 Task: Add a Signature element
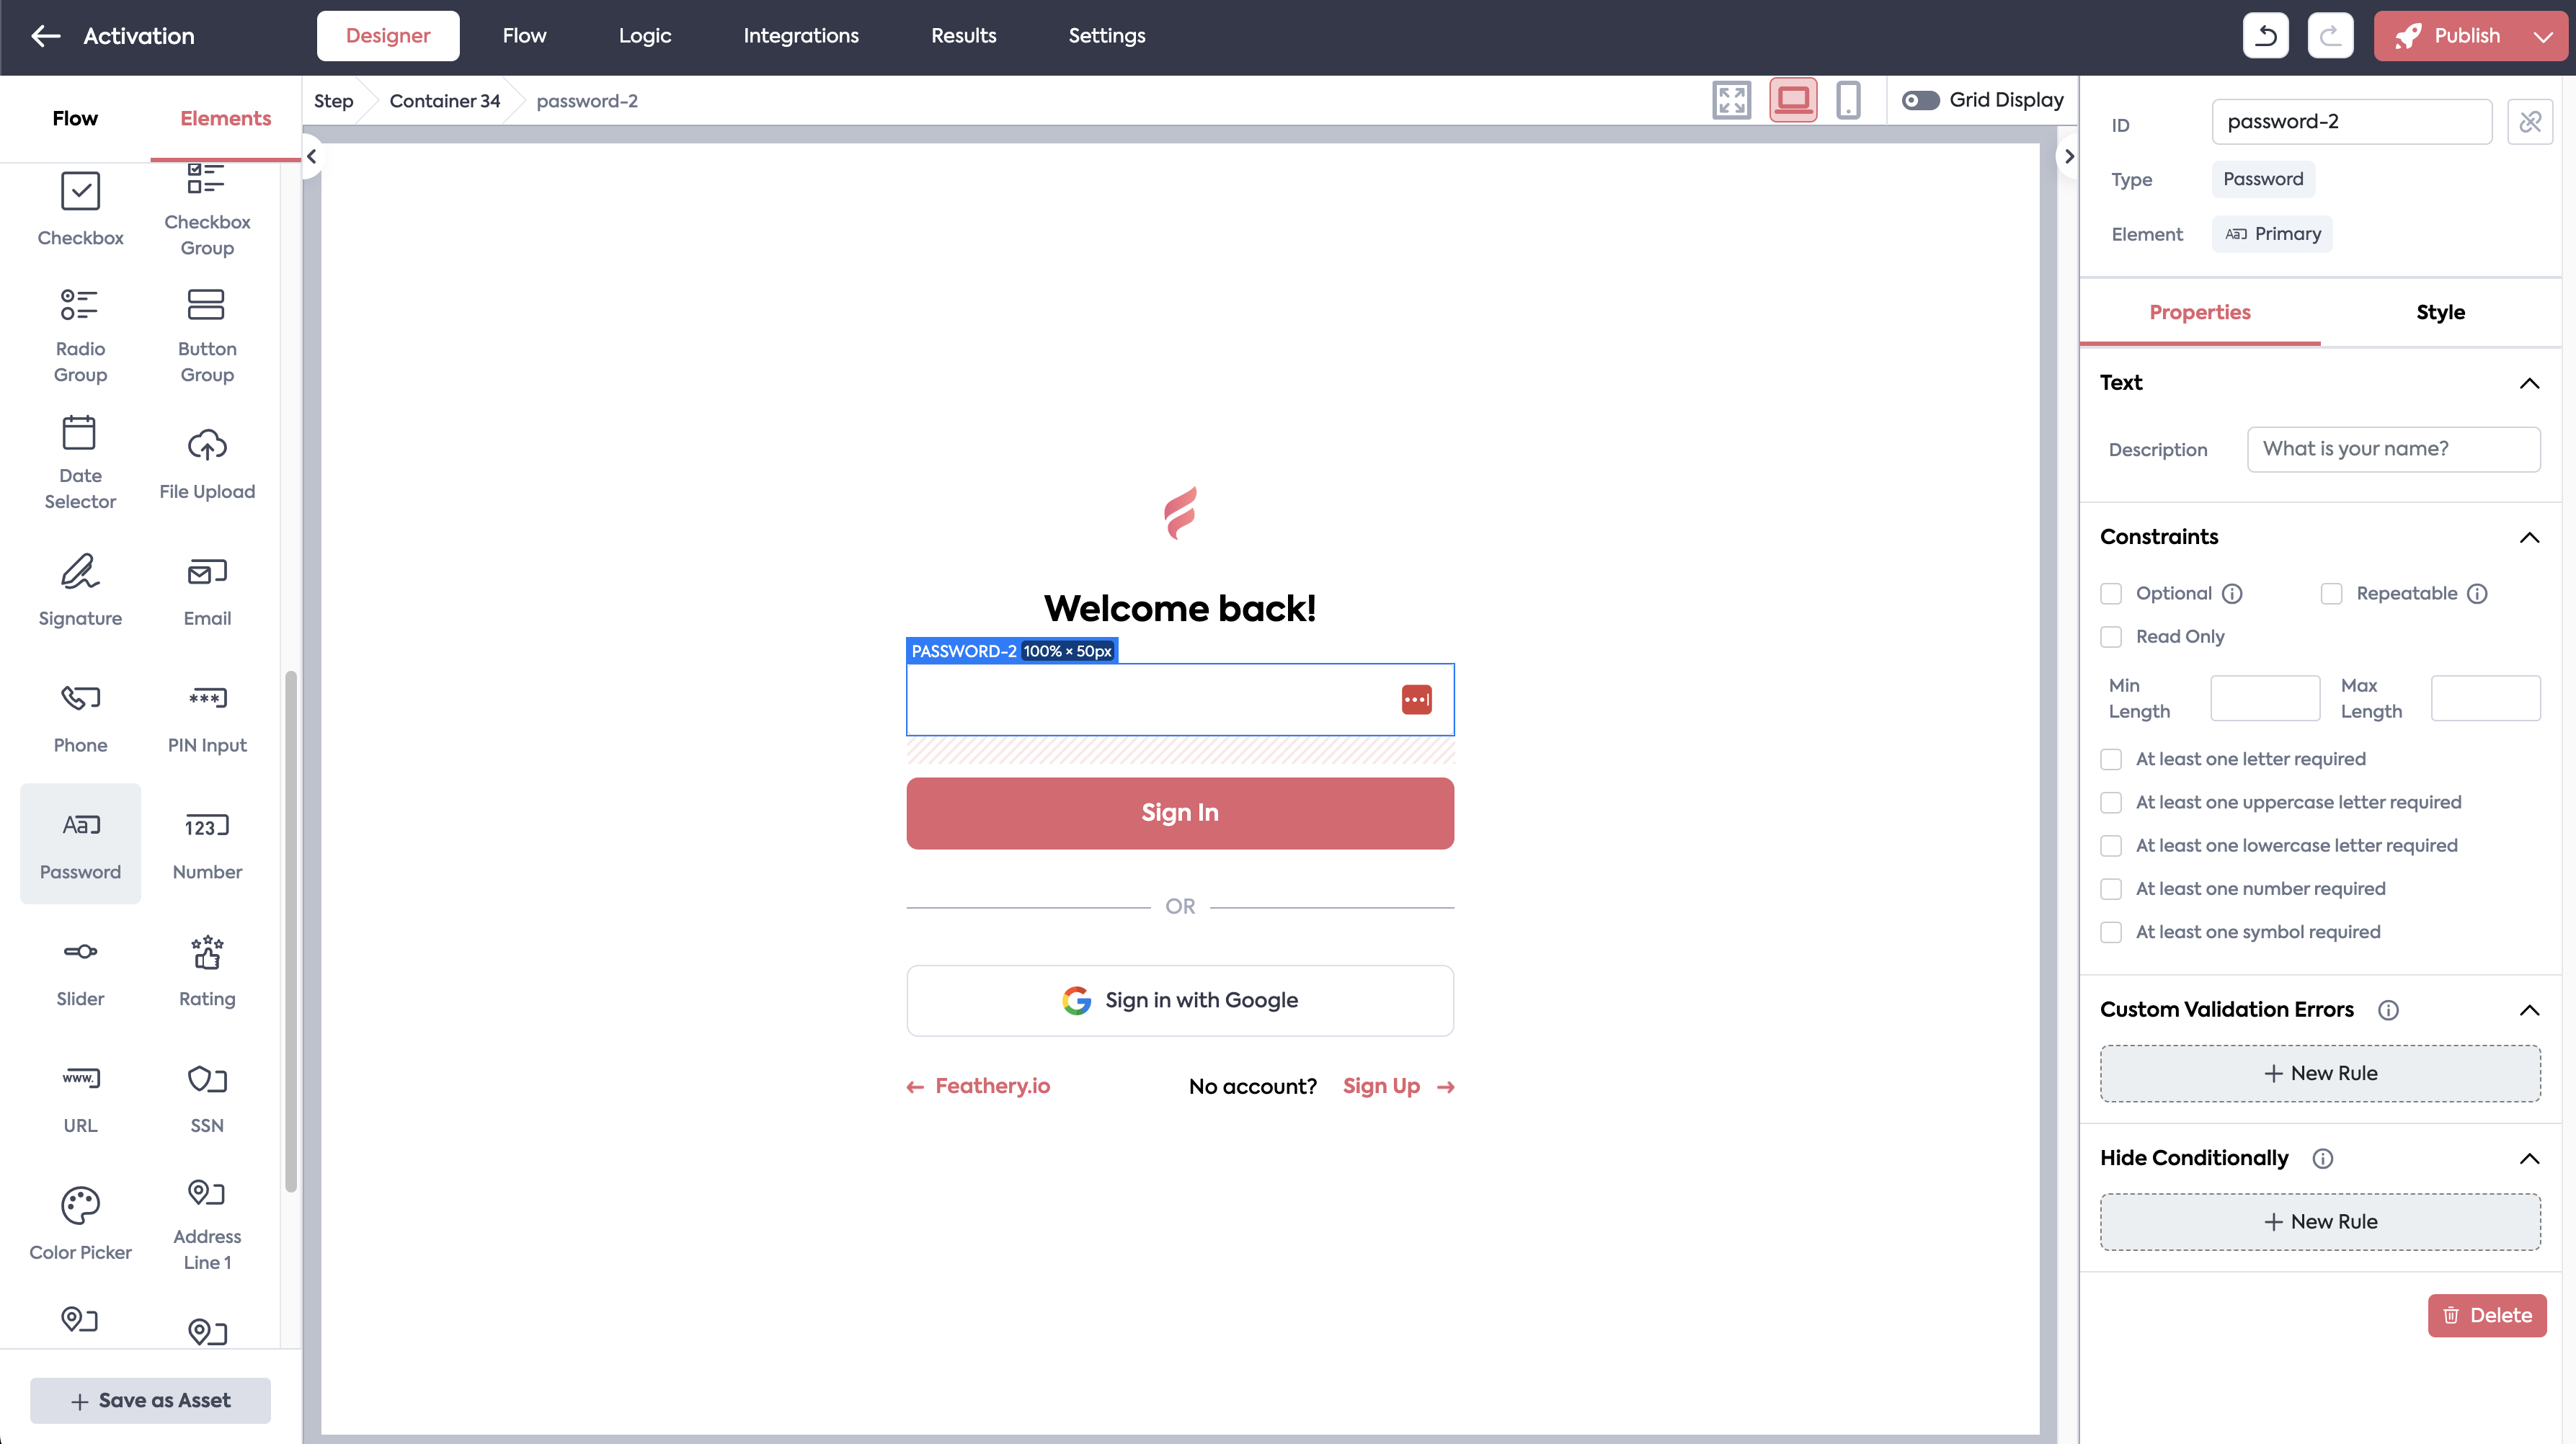tap(80, 589)
